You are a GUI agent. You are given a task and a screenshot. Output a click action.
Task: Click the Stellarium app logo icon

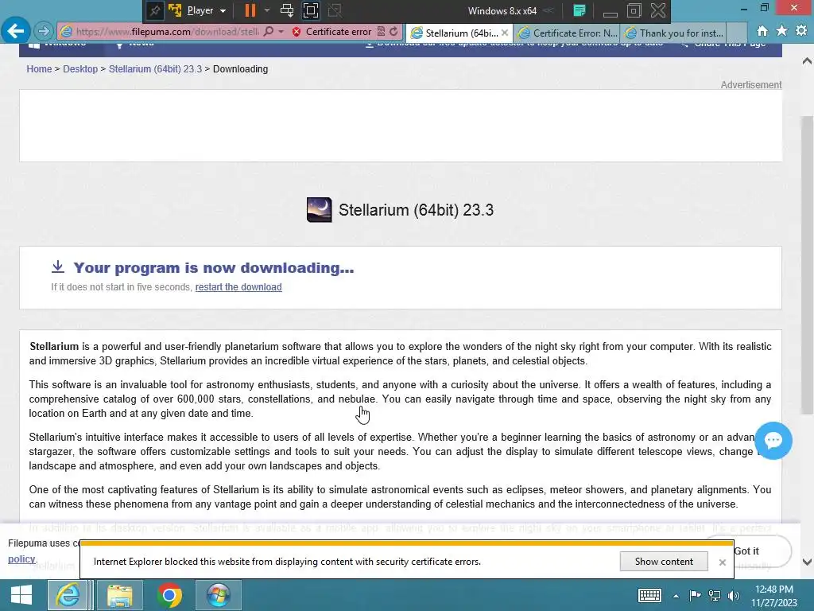coord(320,210)
